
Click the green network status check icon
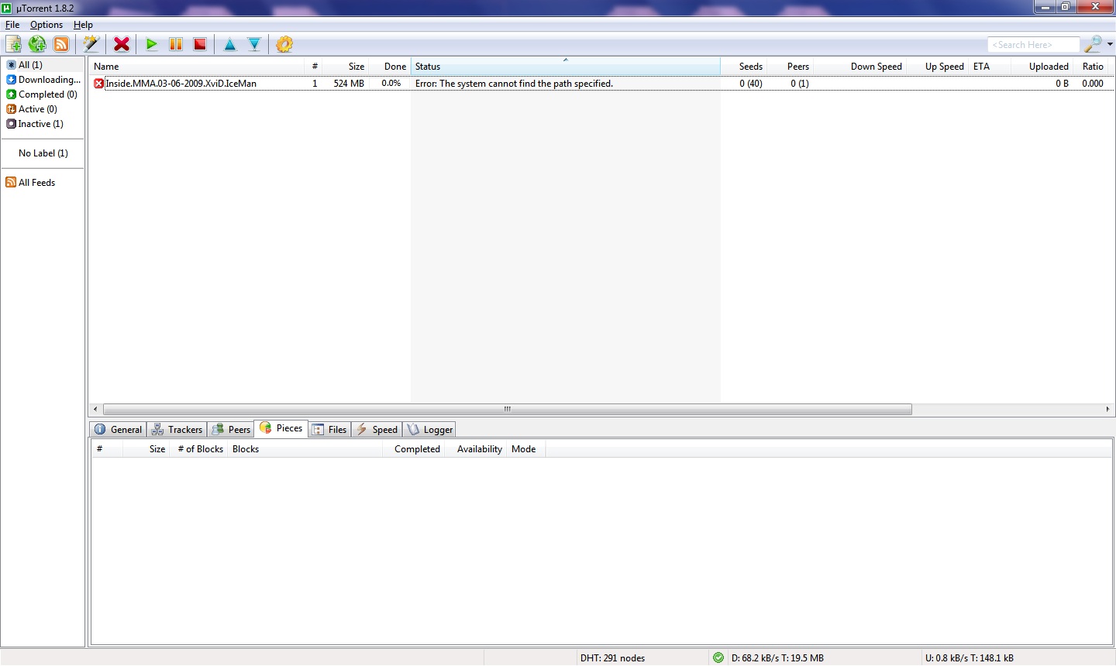(x=718, y=657)
